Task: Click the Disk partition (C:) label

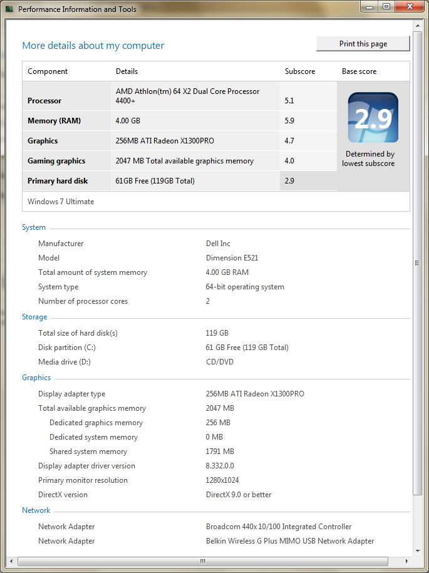Action: 67,348
